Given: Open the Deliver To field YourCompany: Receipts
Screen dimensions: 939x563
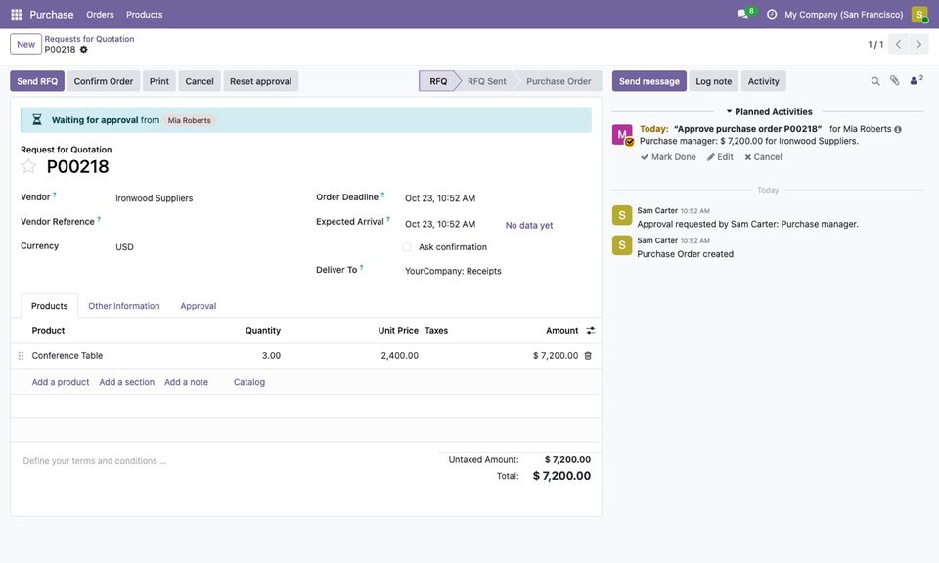Looking at the screenshot, I should [497, 271].
